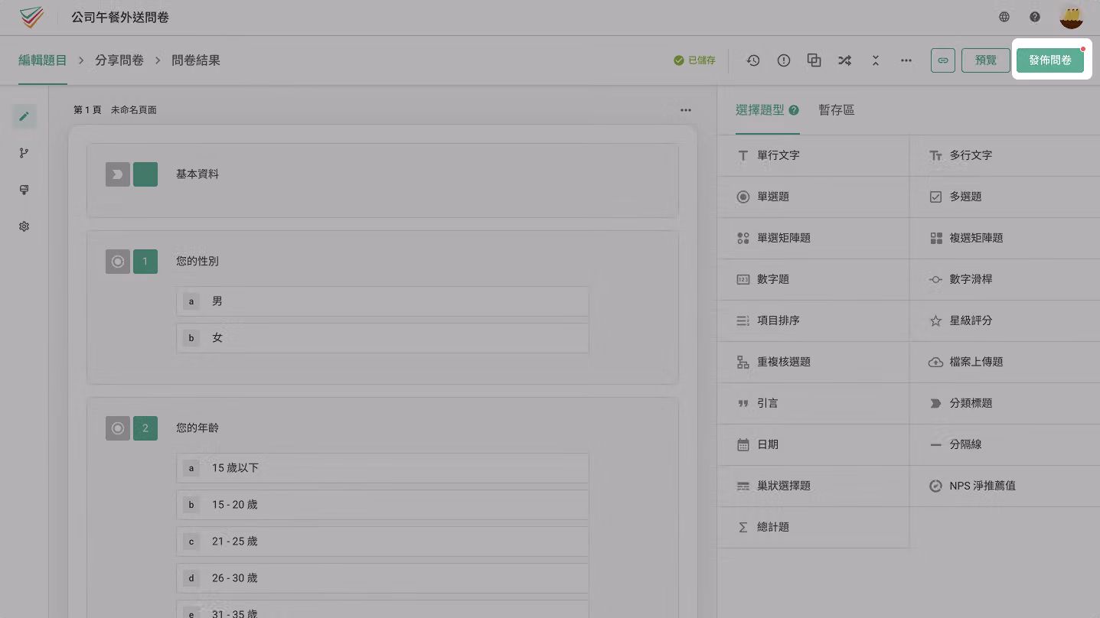Switch to the 暫存區 tab
Viewport: 1100px width, 618px height.
[x=837, y=110]
